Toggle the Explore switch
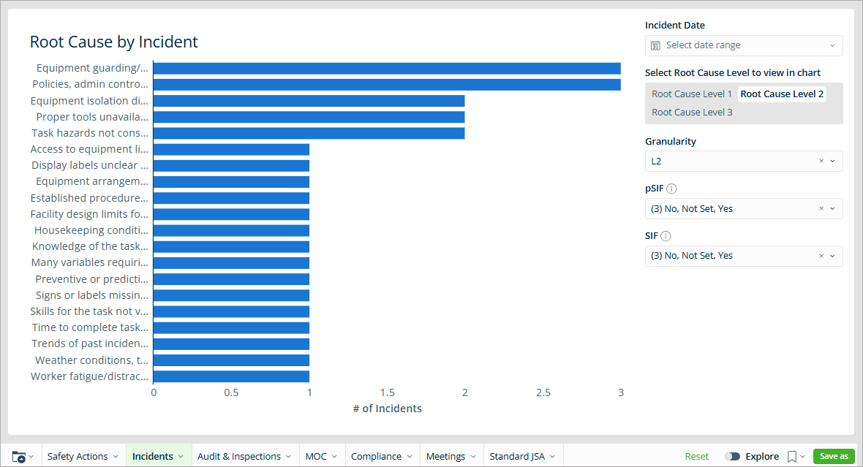This screenshot has width=863, height=467. (x=732, y=456)
